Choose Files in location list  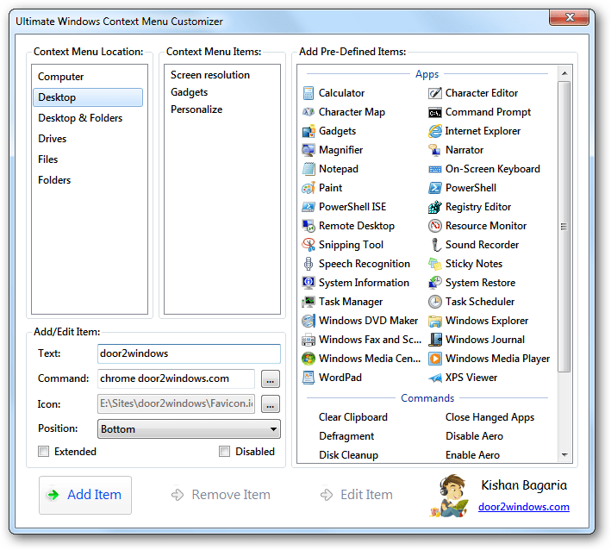tap(88, 159)
